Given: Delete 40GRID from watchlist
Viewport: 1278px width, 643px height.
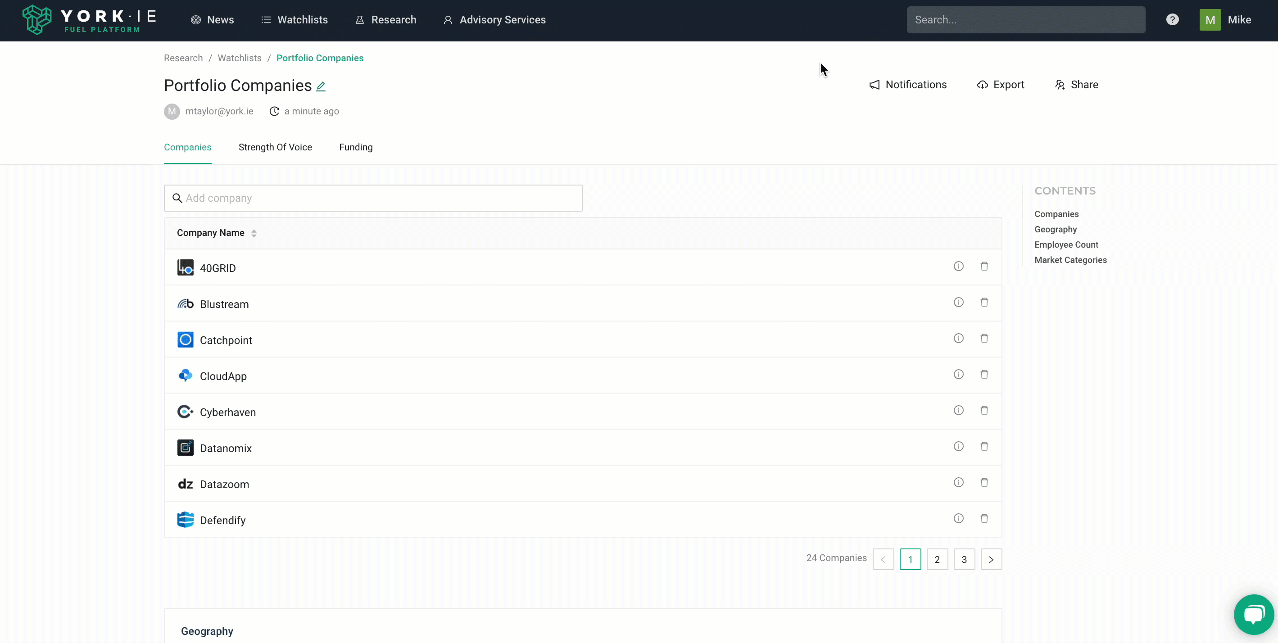Looking at the screenshot, I should [984, 267].
